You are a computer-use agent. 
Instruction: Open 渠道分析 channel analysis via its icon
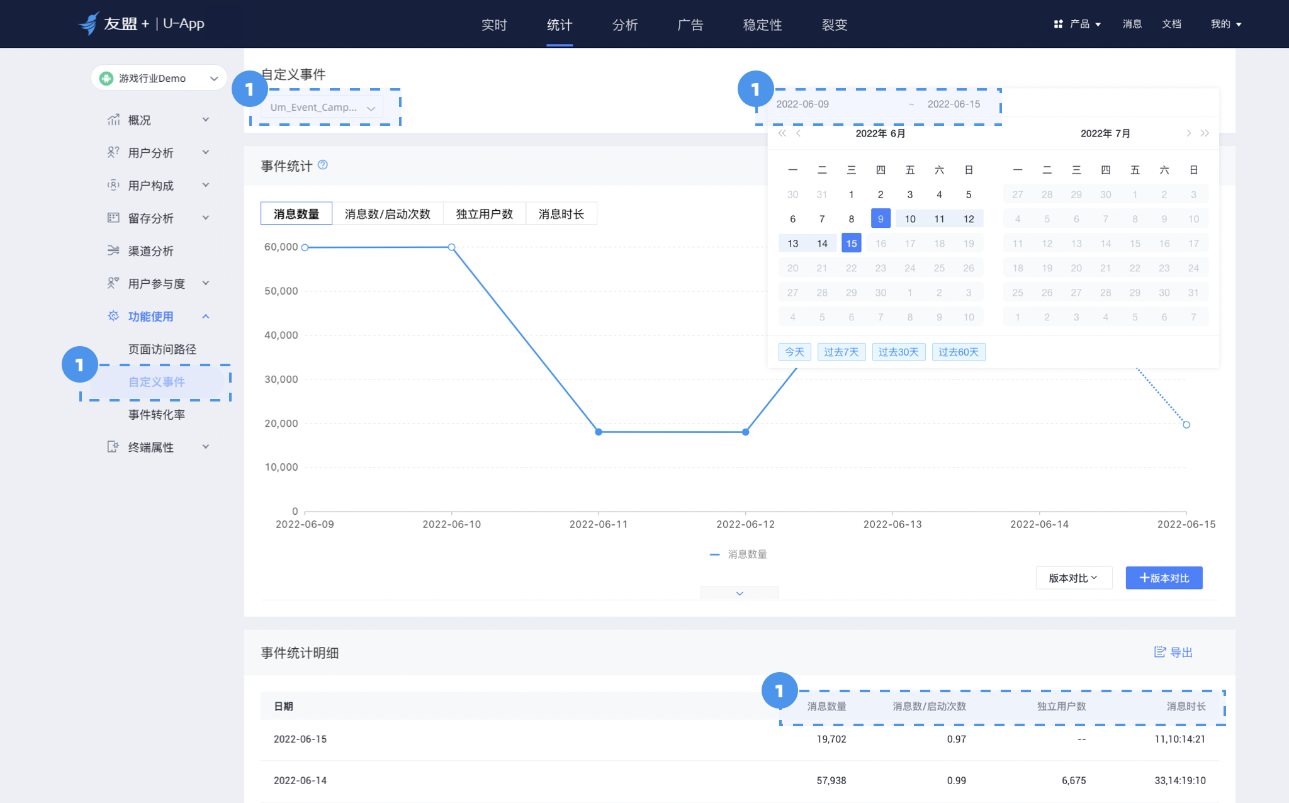point(114,250)
